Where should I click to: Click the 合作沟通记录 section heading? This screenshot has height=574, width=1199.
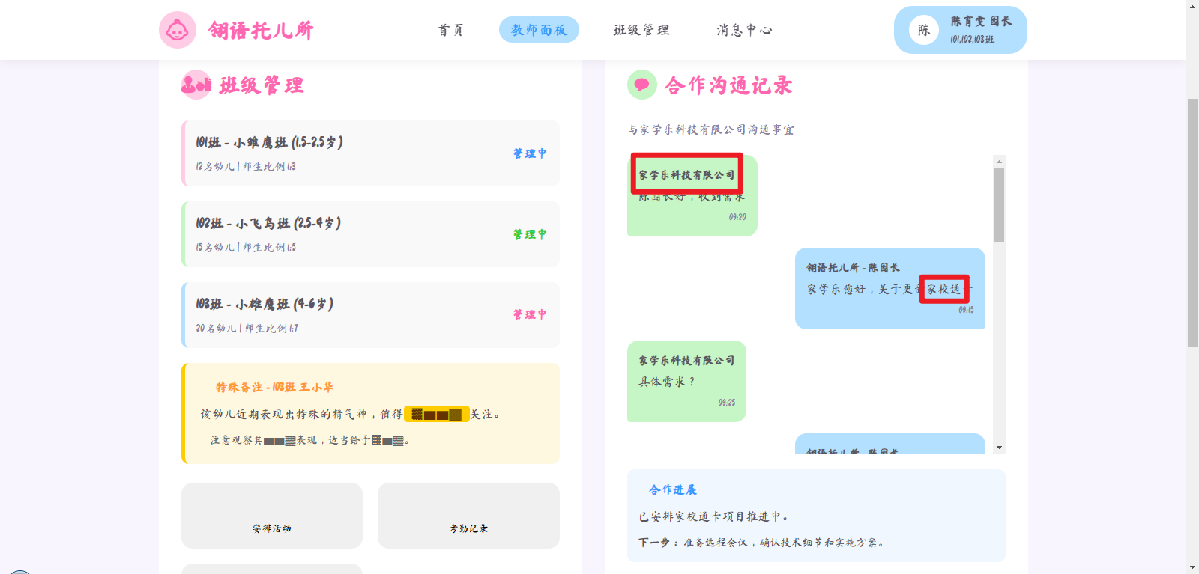coord(728,85)
